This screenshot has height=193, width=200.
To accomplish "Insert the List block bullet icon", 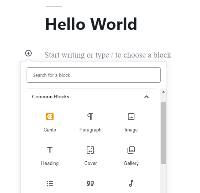I will [x=50, y=184].
